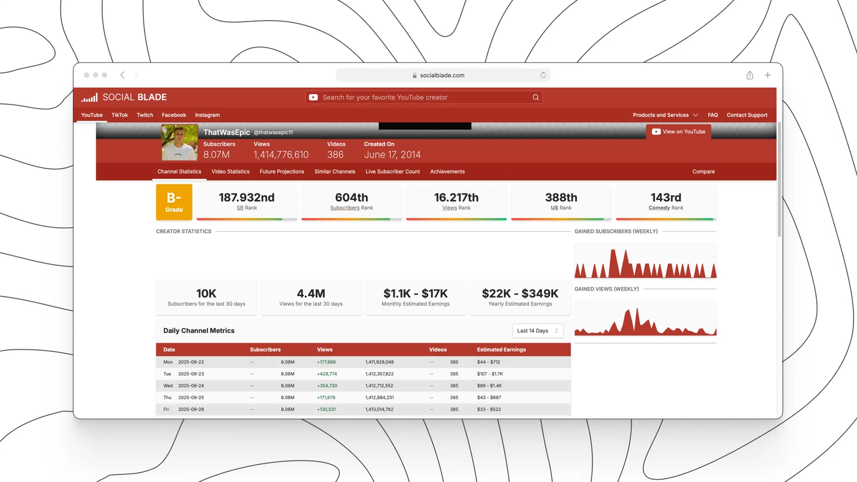The height and width of the screenshot is (482, 857).
Task: Open the Channel Statistics tab
Action: coord(179,172)
